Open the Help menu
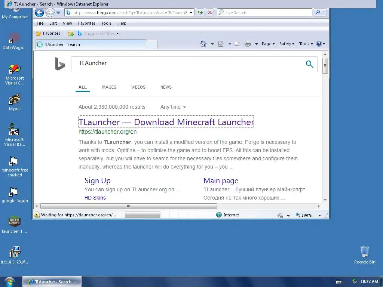The image size is (383, 287). click(122, 23)
